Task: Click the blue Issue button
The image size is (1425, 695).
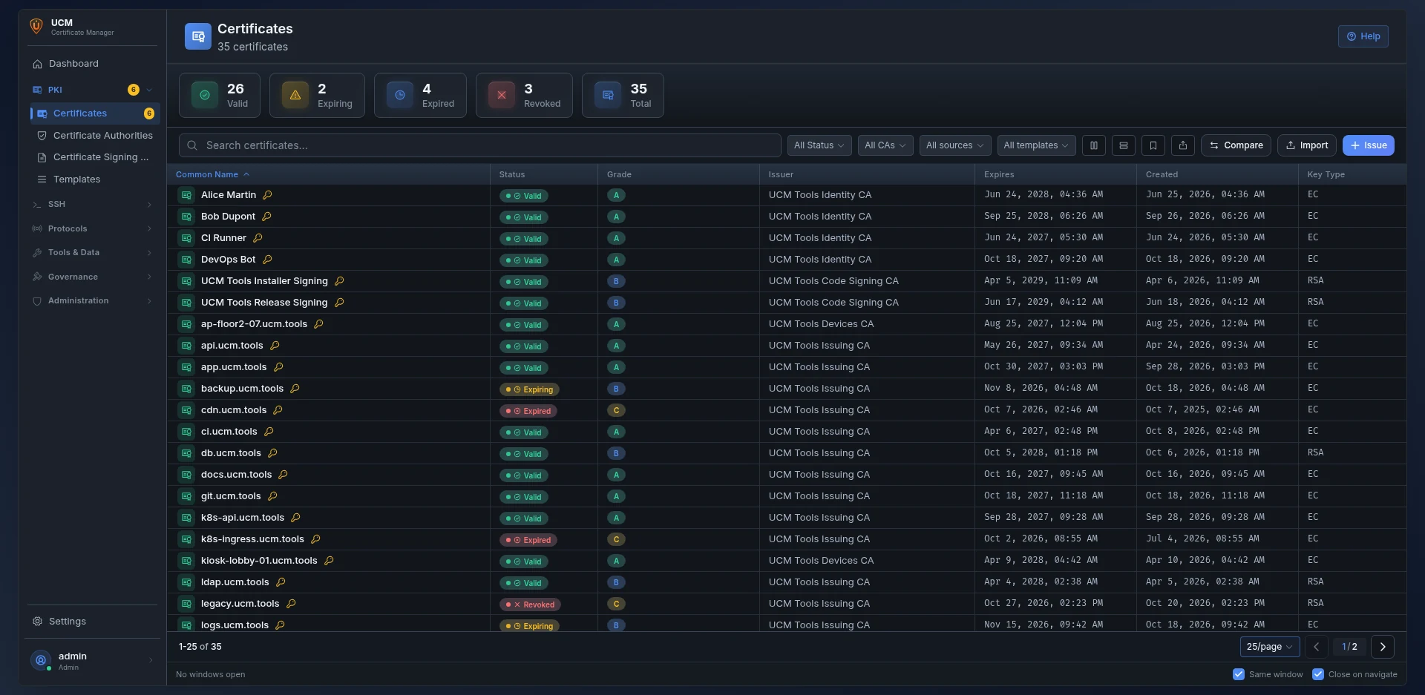Action: pos(1369,145)
